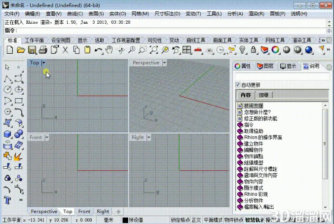334x224 pixels.
Task: Click the Paste clipboard icon
Action: tap(87, 50)
